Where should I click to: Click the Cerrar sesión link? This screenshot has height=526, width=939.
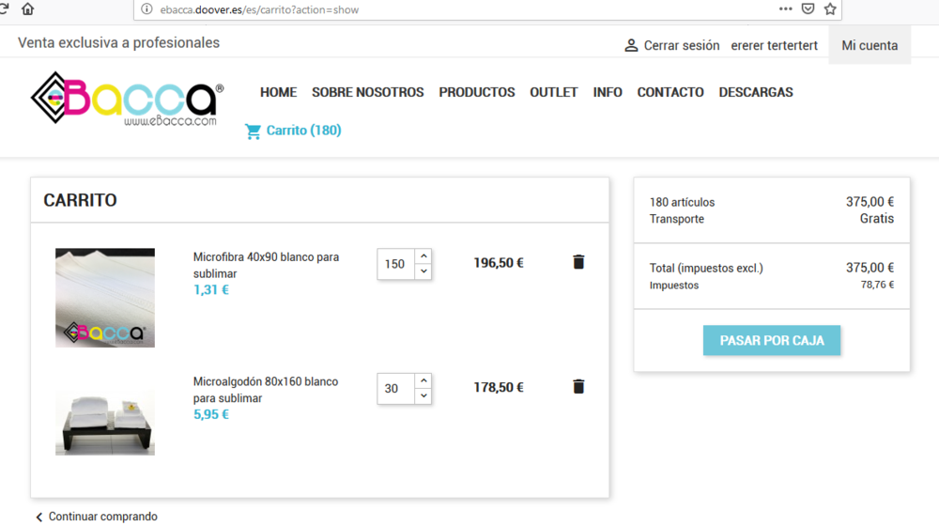pyautogui.click(x=681, y=45)
